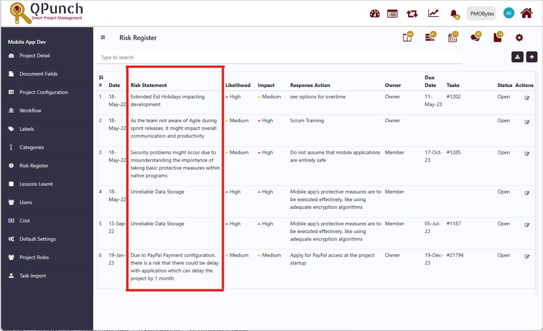Open notifications bell
The width and height of the screenshot is (543, 331).
pyautogui.click(x=454, y=14)
